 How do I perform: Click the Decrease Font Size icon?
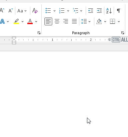(11, 11)
